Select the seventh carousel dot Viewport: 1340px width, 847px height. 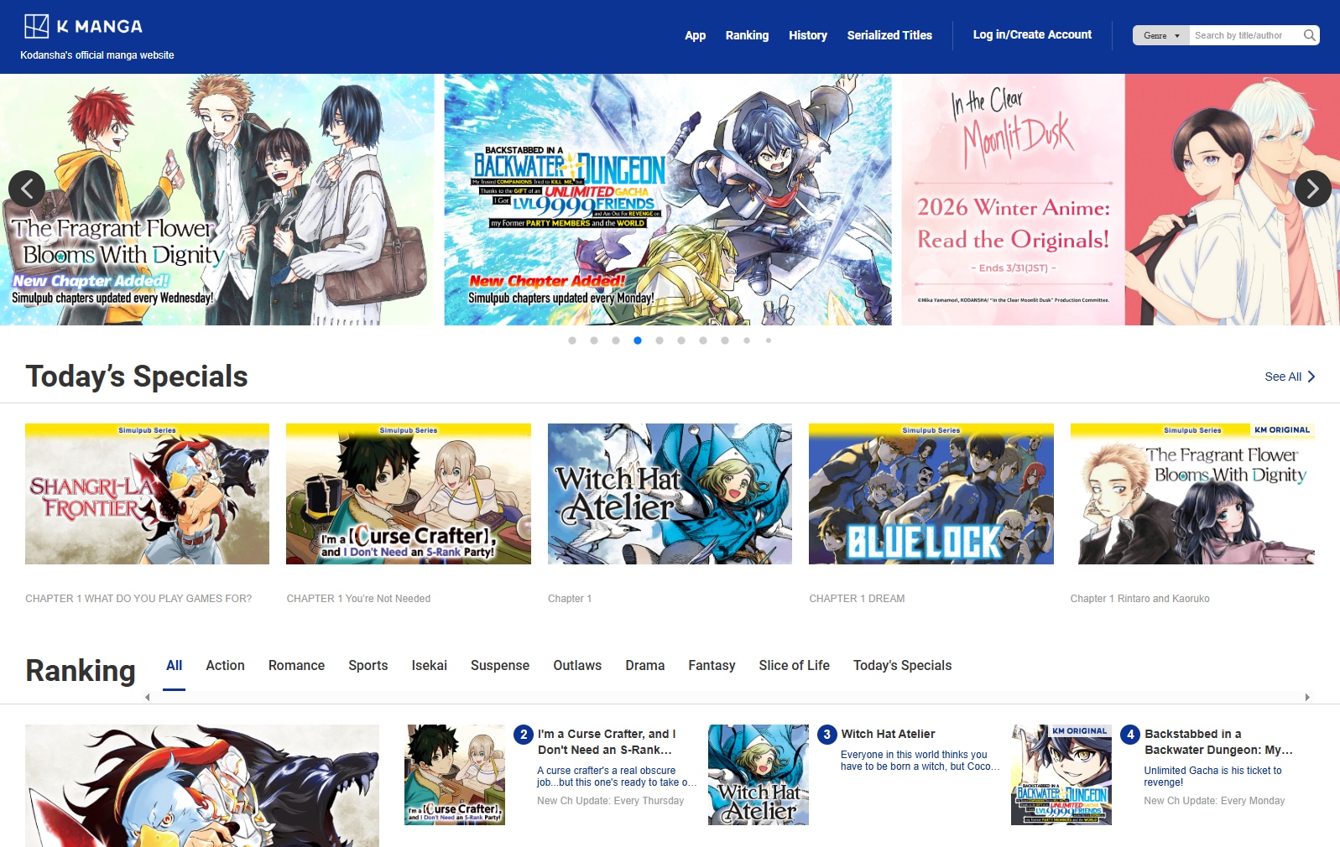[703, 340]
